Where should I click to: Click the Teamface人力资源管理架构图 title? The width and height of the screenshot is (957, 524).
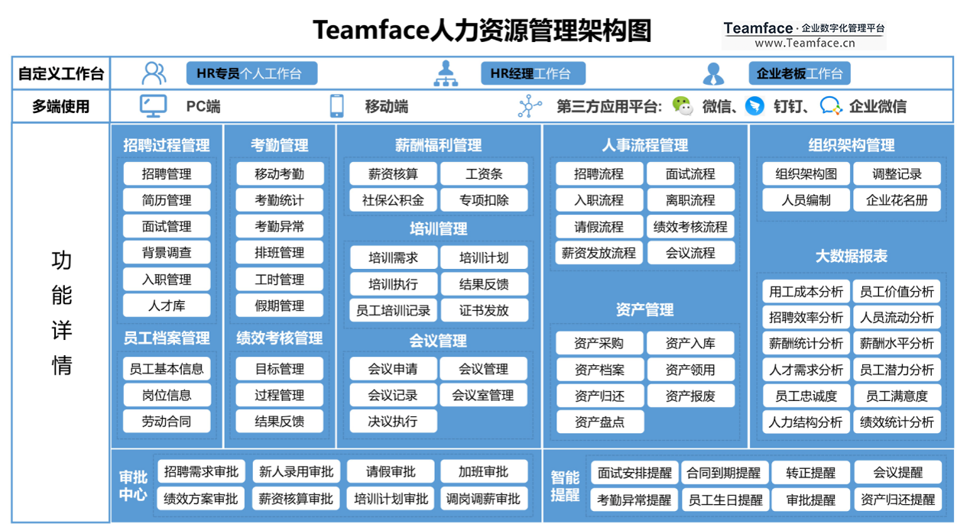tap(482, 30)
